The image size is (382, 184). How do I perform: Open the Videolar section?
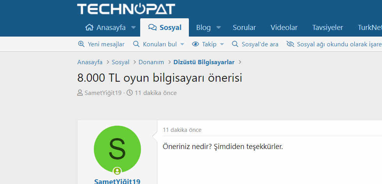click(x=284, y=28)
